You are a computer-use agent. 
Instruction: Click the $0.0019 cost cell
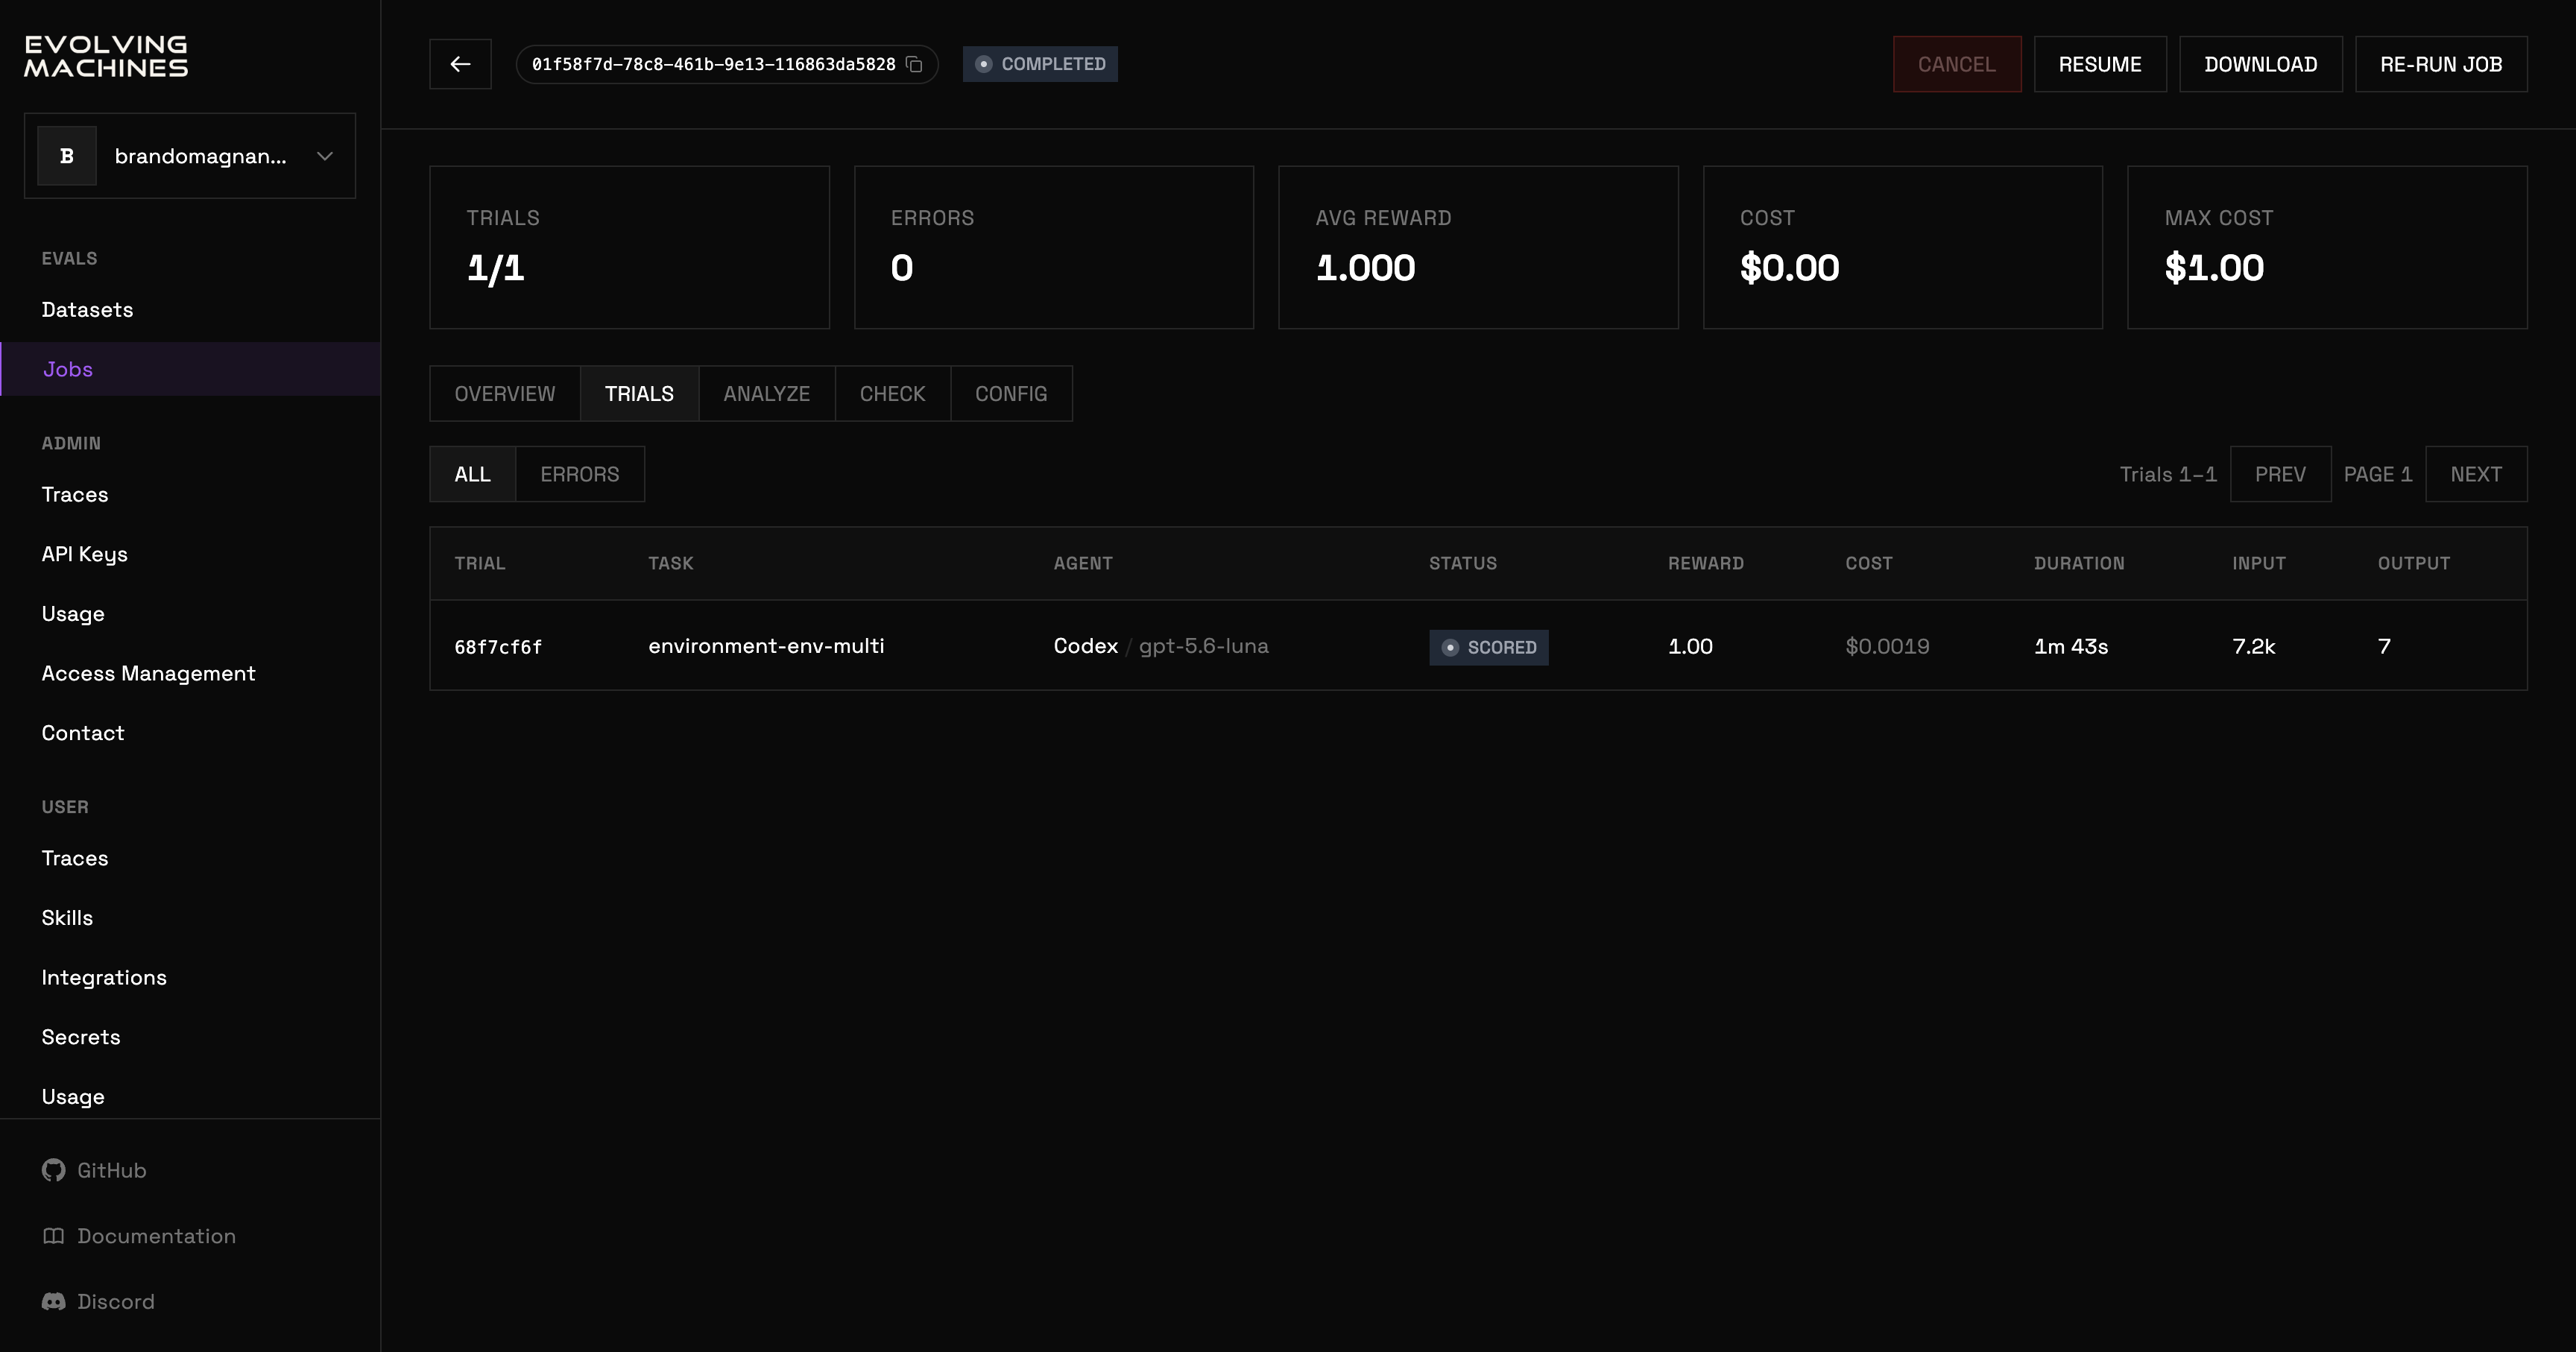1887,646
